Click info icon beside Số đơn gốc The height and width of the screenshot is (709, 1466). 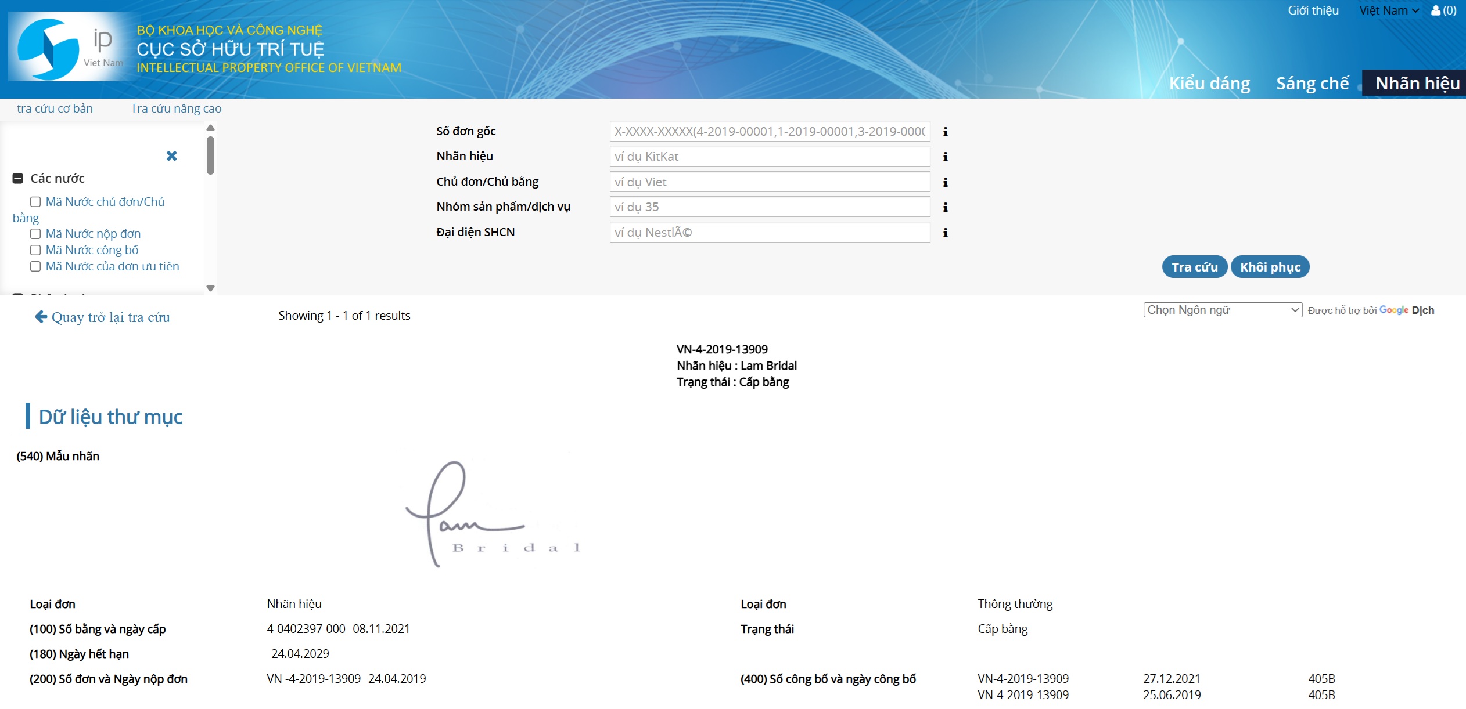pos(946,132)
